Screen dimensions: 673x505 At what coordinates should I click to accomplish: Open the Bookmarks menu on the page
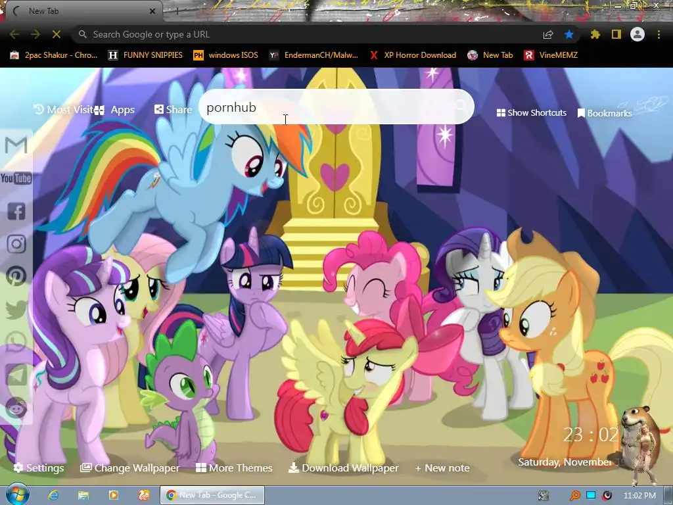tap(605, 113)
